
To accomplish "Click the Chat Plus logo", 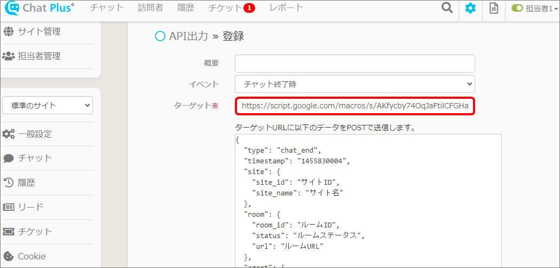I will (40, 9).
